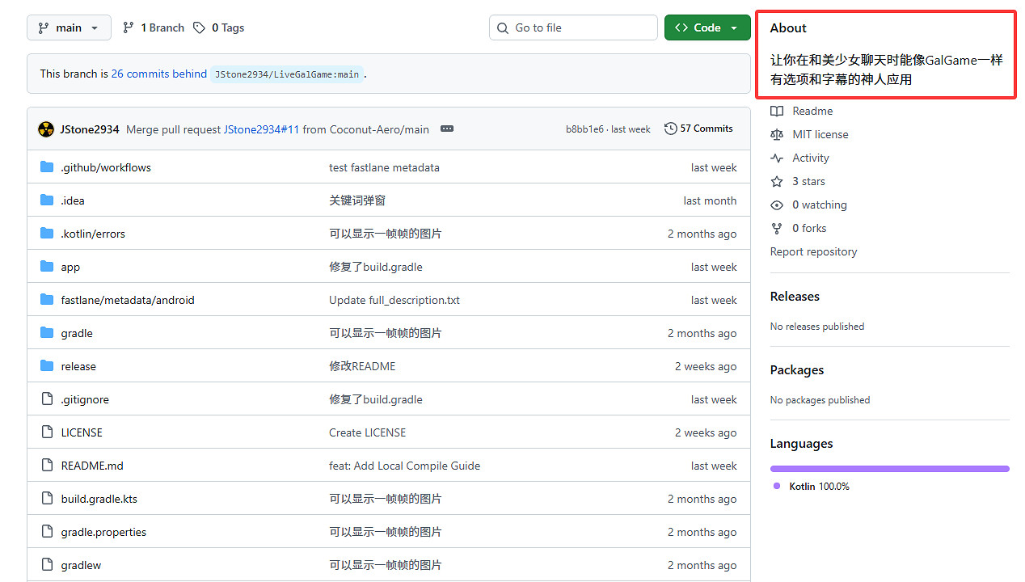
Task: Click the forks icon in About
Action: [777, 228]
